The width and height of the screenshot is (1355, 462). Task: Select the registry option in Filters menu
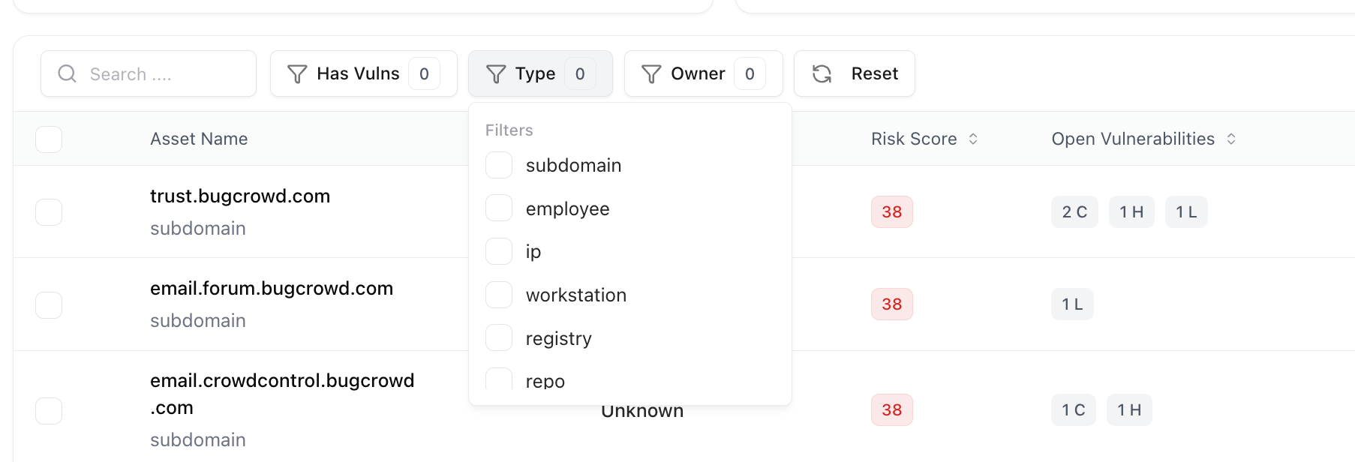tap(499, 337)
